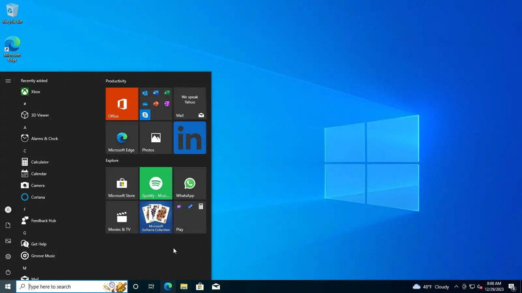Show hidden system tray icons
The width and height of the screenshot is (522, 293).
coord(456,287)
